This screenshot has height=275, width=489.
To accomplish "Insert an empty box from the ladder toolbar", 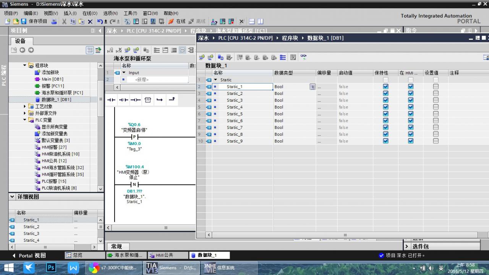I will (x=148, y=100).
